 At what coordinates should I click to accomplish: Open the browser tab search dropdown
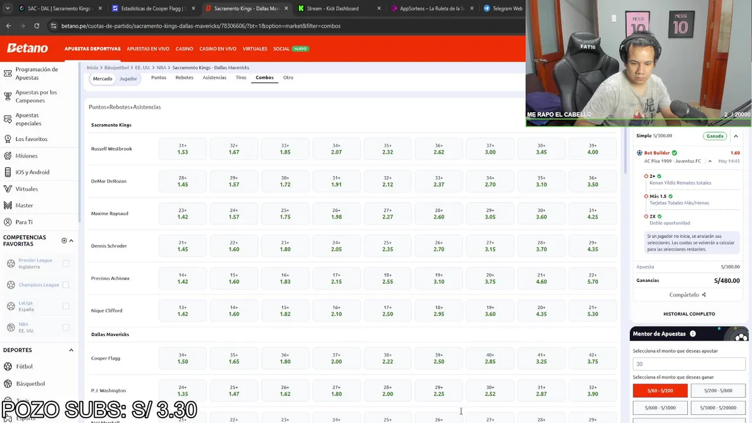tap(7, 8)
